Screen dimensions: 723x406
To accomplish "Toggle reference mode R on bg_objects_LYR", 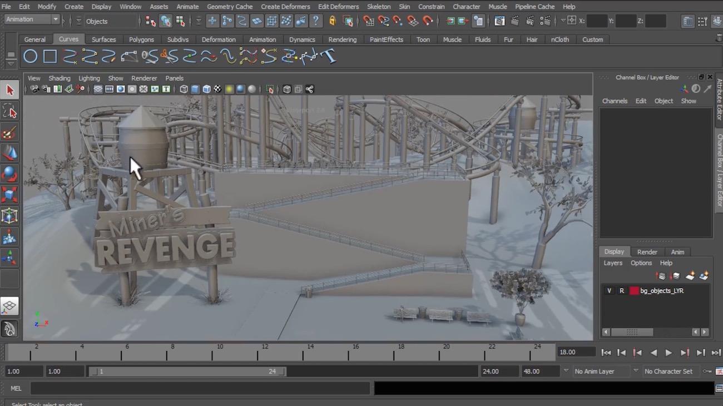I will point(622,291).
